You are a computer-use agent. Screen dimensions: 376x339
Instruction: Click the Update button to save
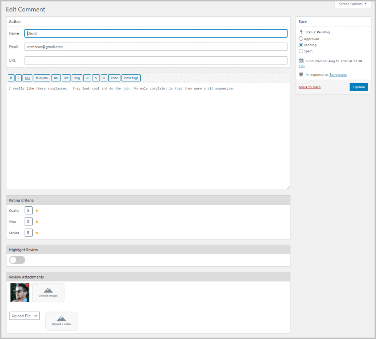[359, 87]
